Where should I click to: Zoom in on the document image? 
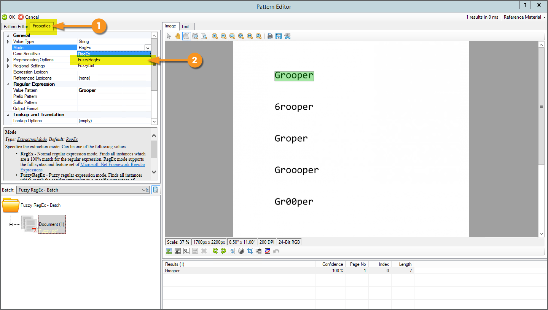coord(215,36)
